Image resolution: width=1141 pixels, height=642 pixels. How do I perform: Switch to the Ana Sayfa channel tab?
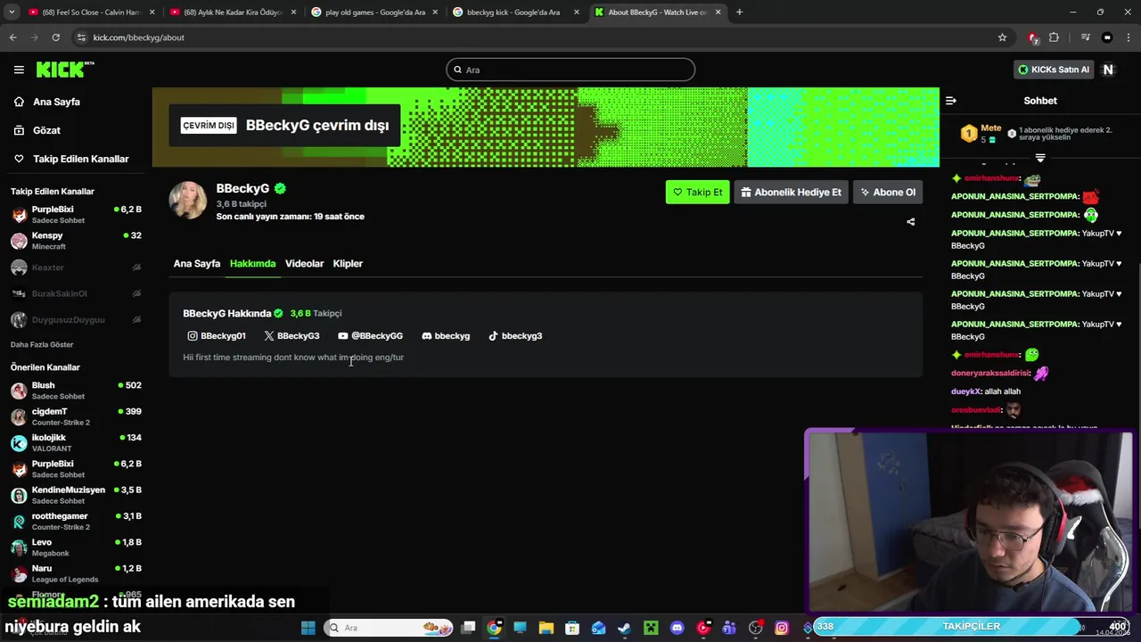197,264
